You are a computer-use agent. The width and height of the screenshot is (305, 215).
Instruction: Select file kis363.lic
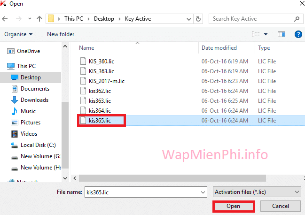click(x=100, y=101)
